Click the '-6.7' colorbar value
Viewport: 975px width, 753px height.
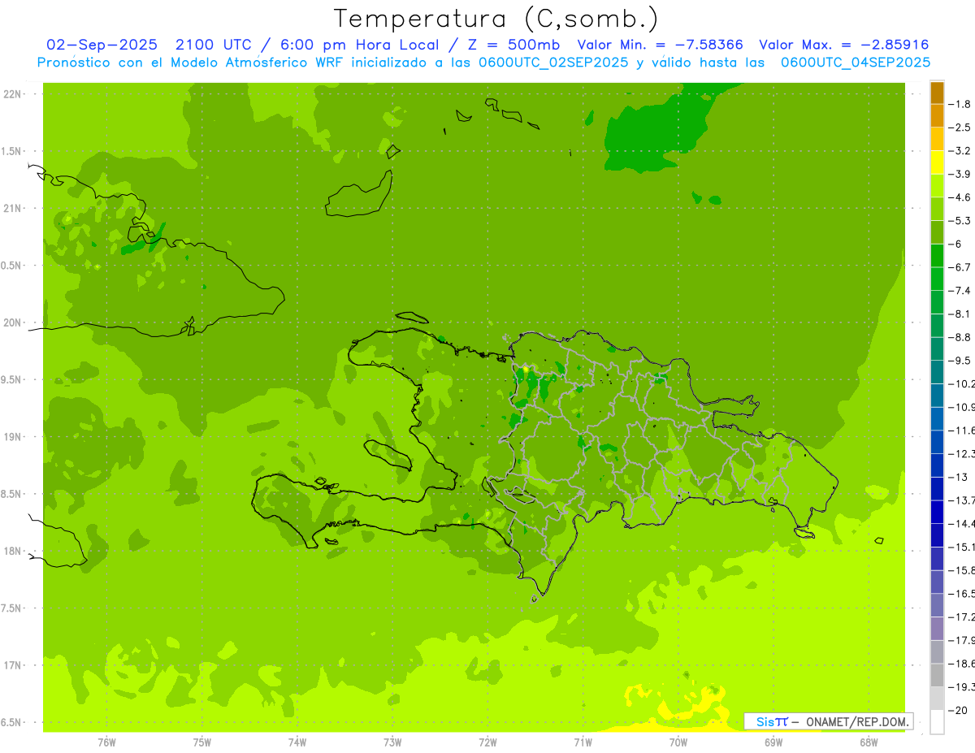tap(960, 267)
